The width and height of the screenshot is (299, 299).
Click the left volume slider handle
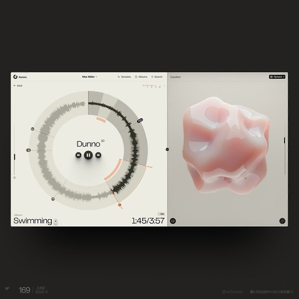(x=14, y=157)
